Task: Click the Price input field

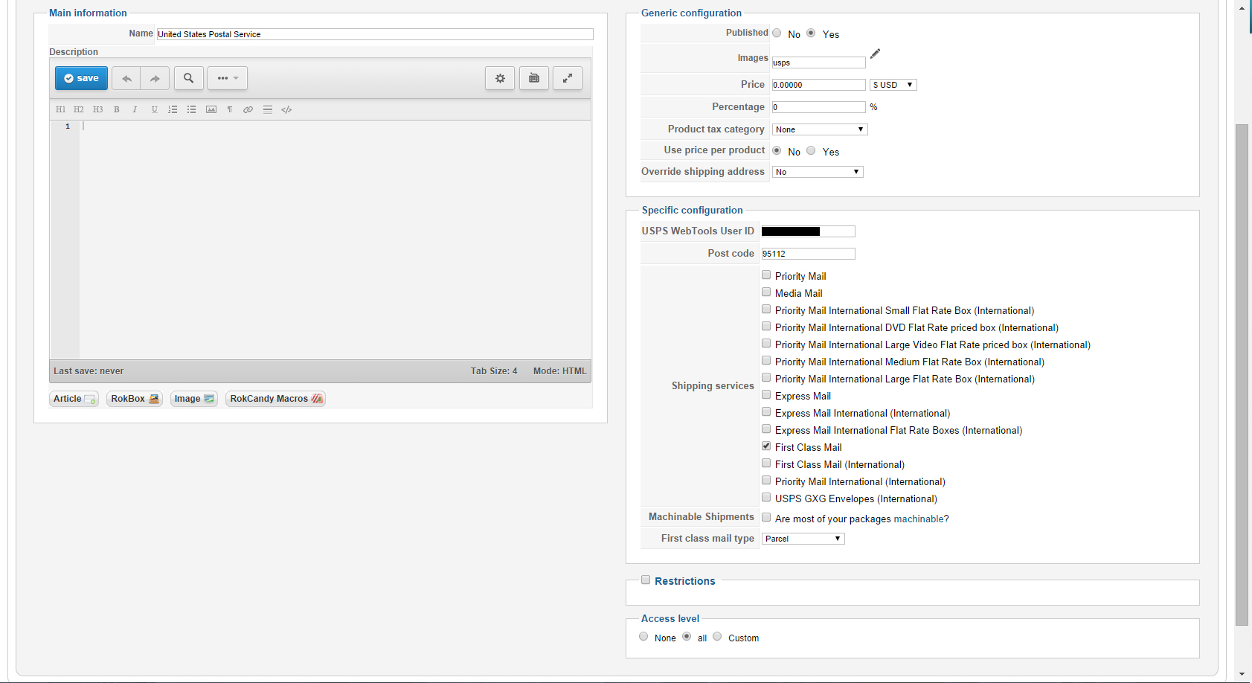Action: click(819, 85)
